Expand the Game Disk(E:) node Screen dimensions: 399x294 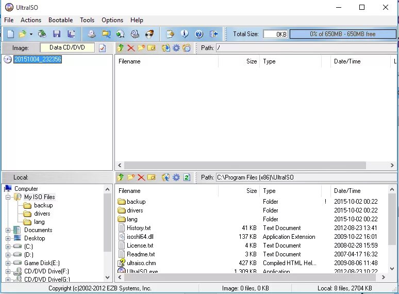[8, 263]
